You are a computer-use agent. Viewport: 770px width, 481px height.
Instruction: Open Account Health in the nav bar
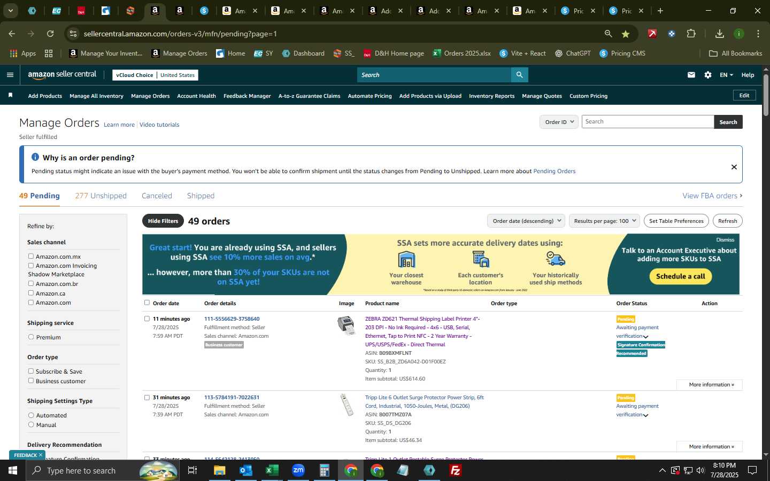pos(196,96)
